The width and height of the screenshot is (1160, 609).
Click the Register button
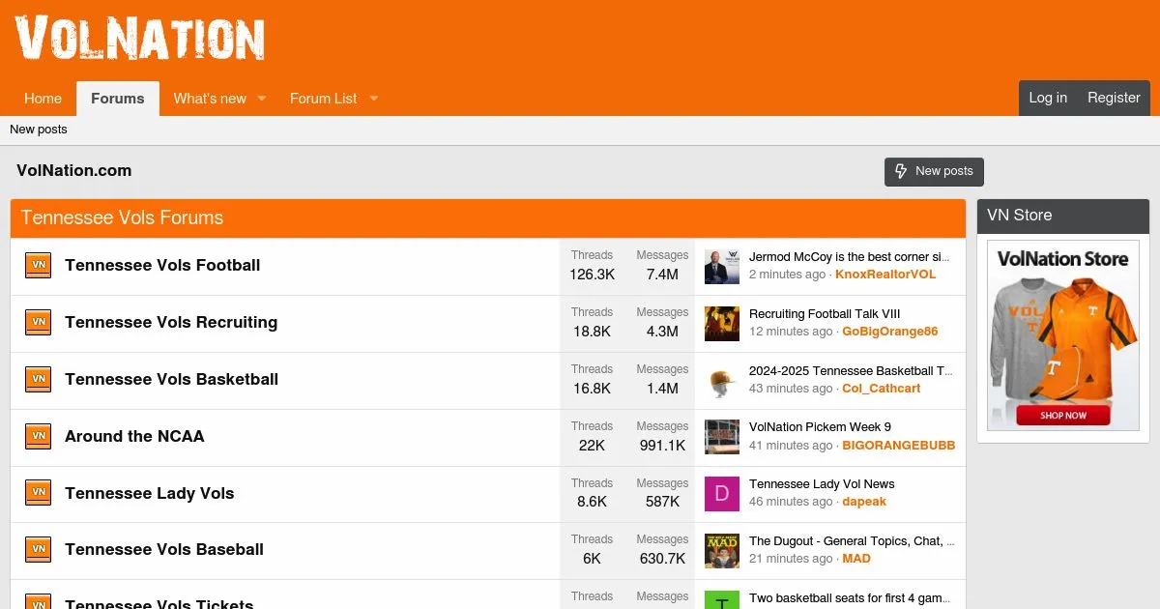1114,98
